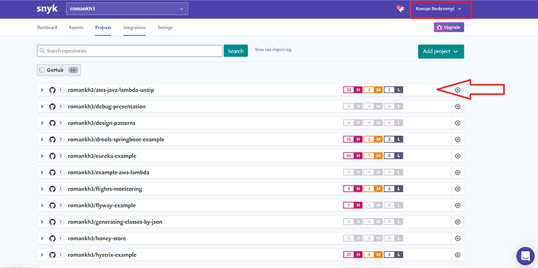Toggle the GitHub filter checkbox
The image size is (538, 268).
[x=42, y=70]
